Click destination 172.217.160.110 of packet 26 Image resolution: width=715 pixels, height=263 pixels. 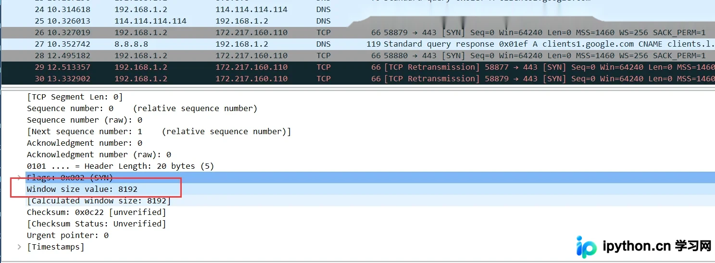click(251, 32)
